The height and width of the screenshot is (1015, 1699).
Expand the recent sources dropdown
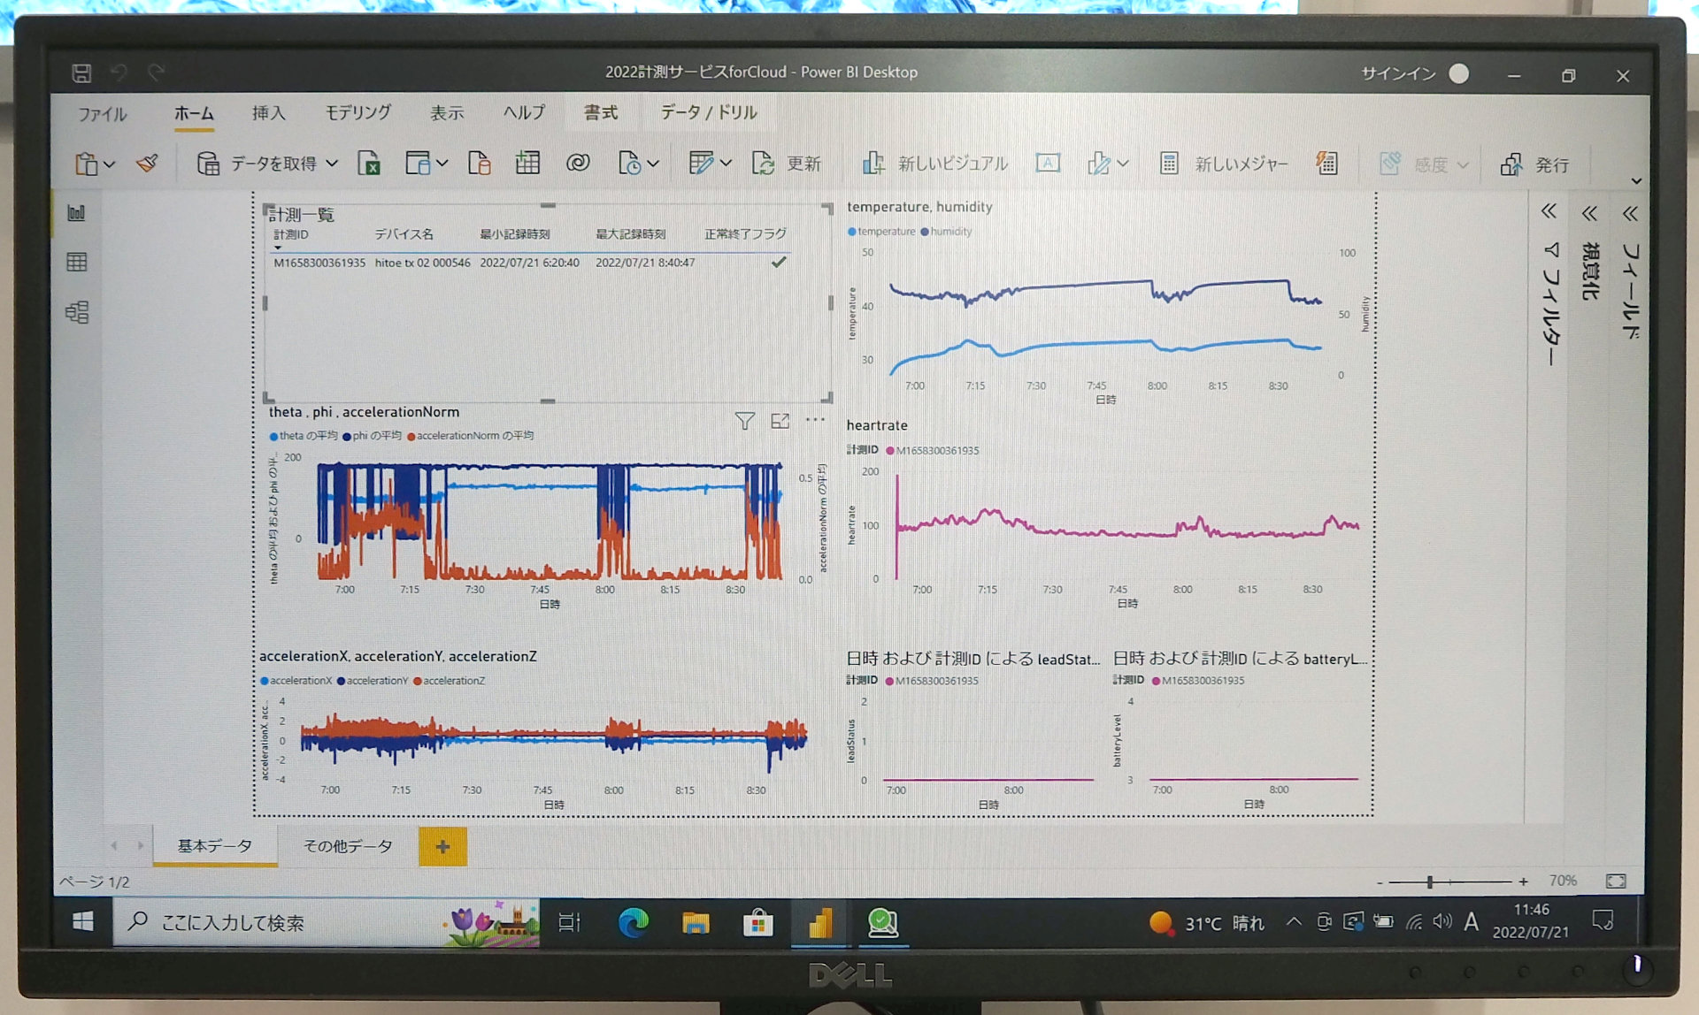click(653, 164)
